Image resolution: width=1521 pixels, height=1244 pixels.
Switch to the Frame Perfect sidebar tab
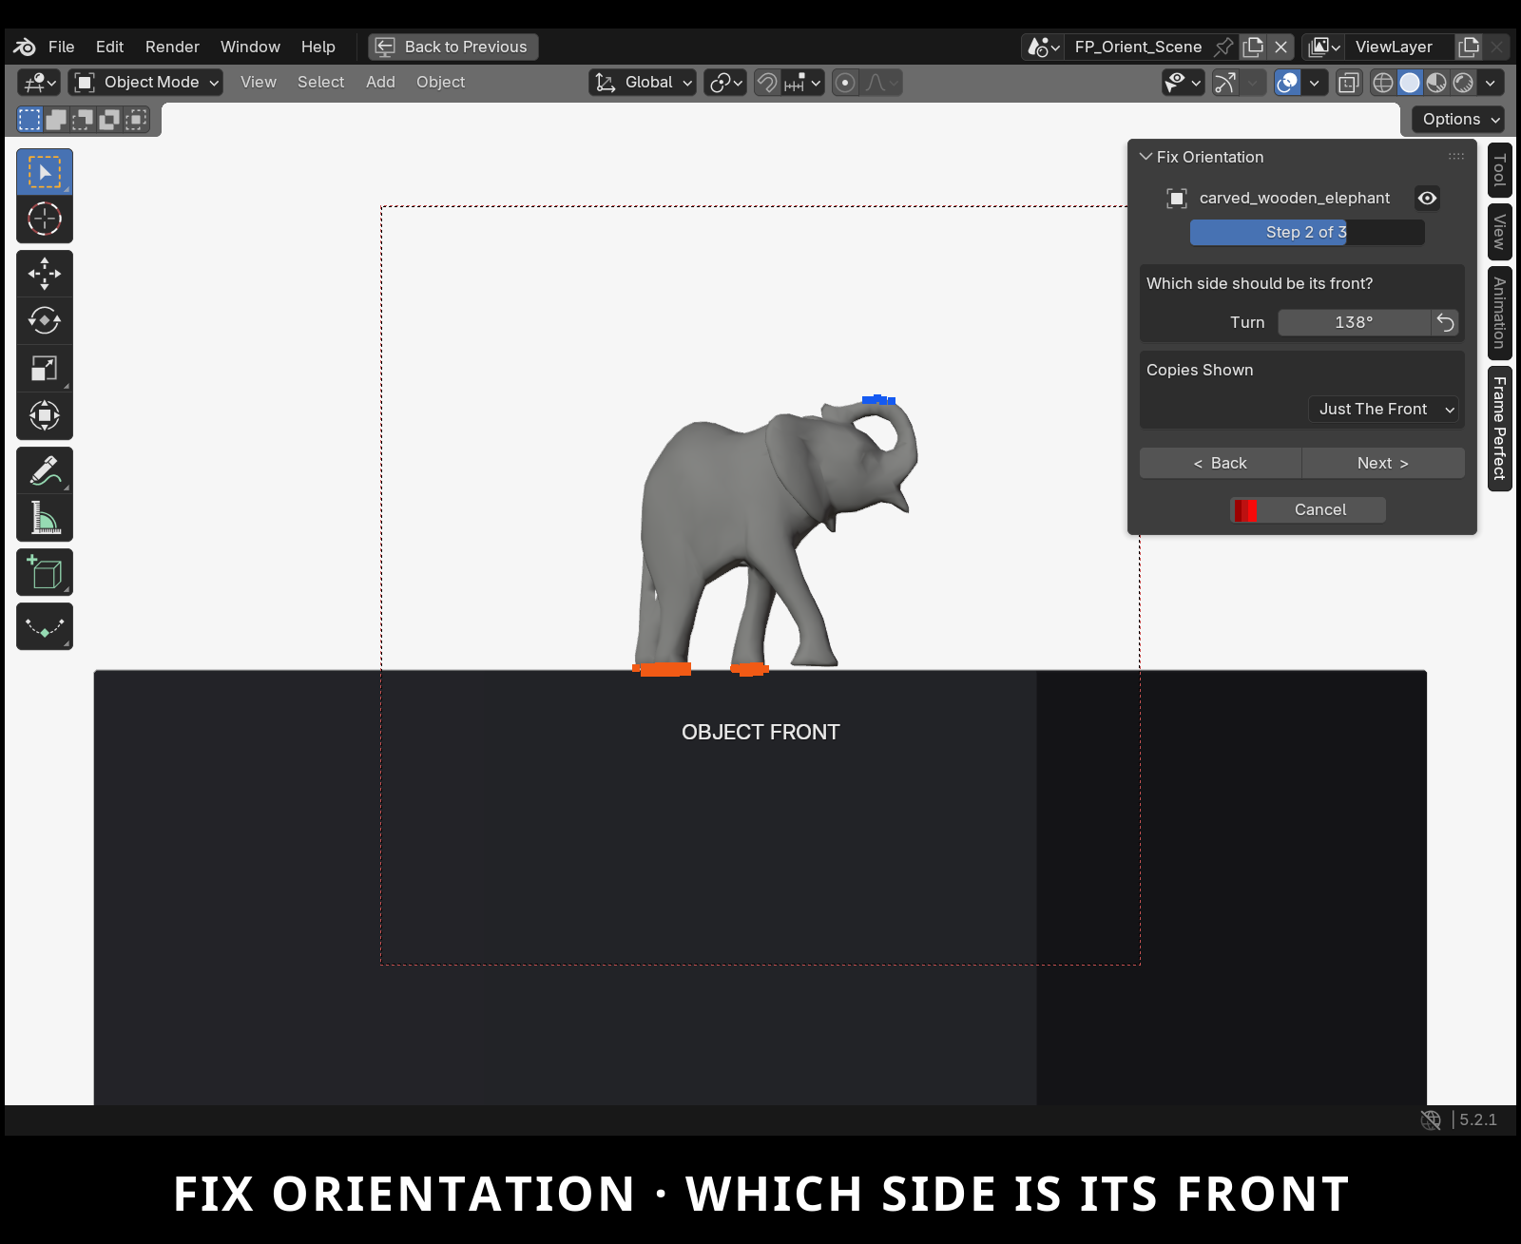click(x=1499, y=429)
